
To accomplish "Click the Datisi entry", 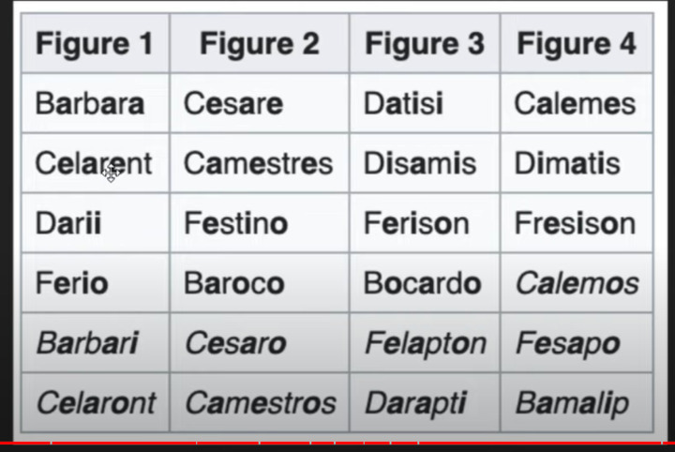I will [x=403, y=103].
